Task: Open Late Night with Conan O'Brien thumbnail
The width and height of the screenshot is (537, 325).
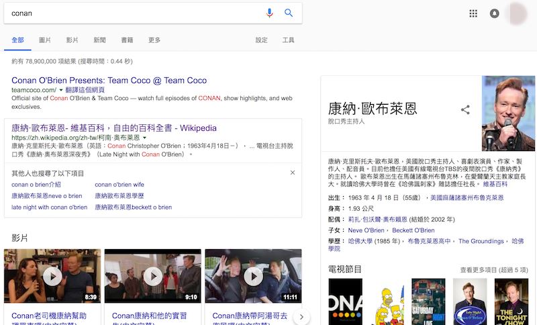Action: coord(470,301)
